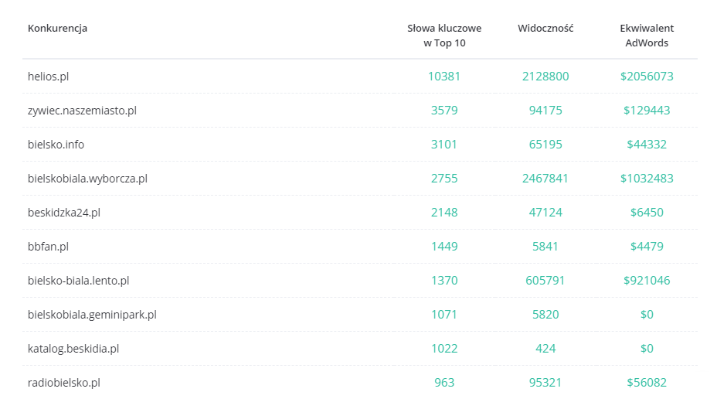Click the Konkurencja column header

pos(57,29)
